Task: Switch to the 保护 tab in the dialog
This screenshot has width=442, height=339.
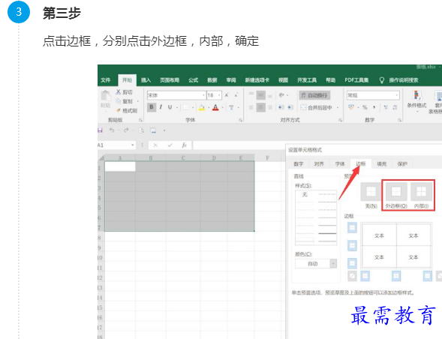Action: coord(402,164)
